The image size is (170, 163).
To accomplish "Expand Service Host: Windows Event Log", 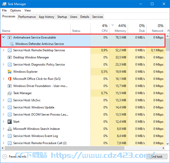I will [x=4, y=136].
